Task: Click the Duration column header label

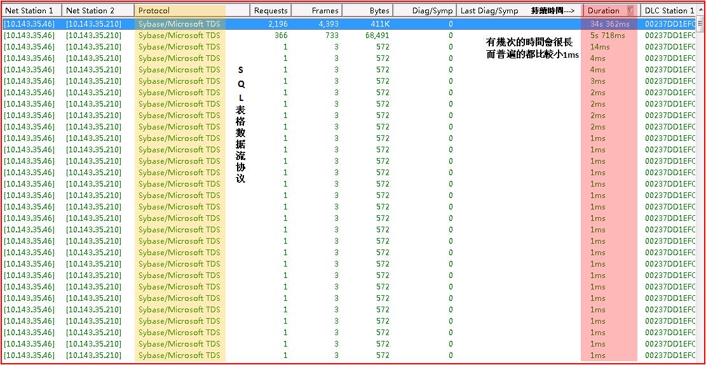Action: coord(603,10)
